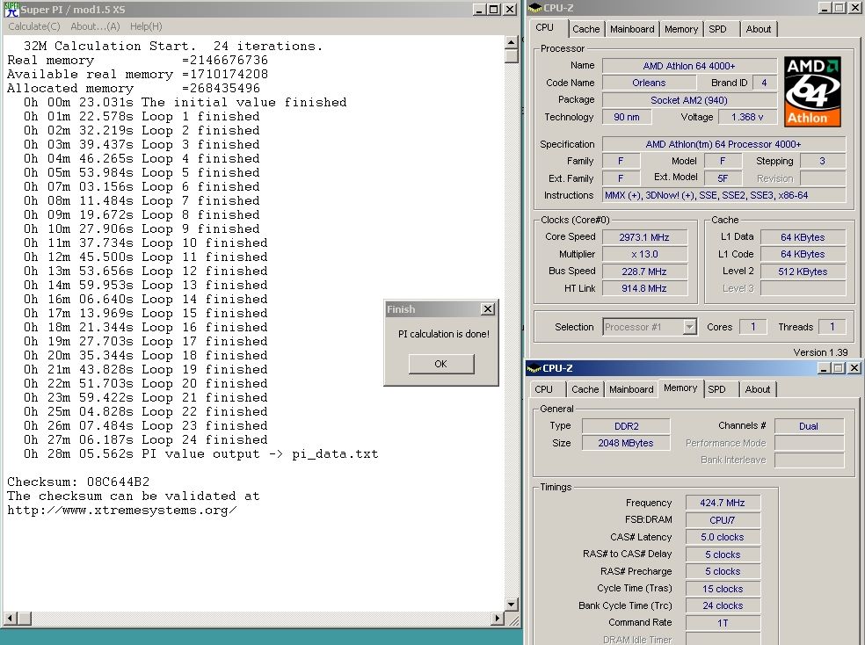Click the HT Link value 914.8 MHz
This screenshot has height=645, width=865.
[x=644, y=288]
